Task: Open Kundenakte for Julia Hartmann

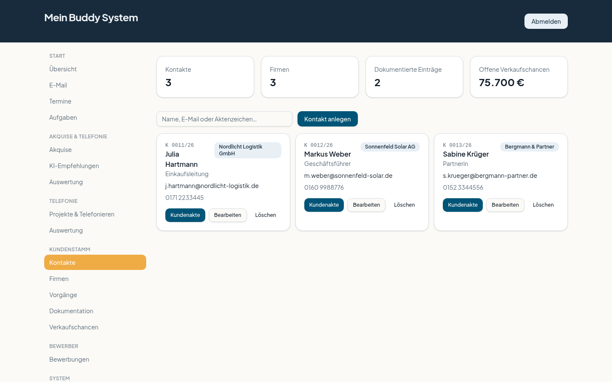Action: coord(185,215)
